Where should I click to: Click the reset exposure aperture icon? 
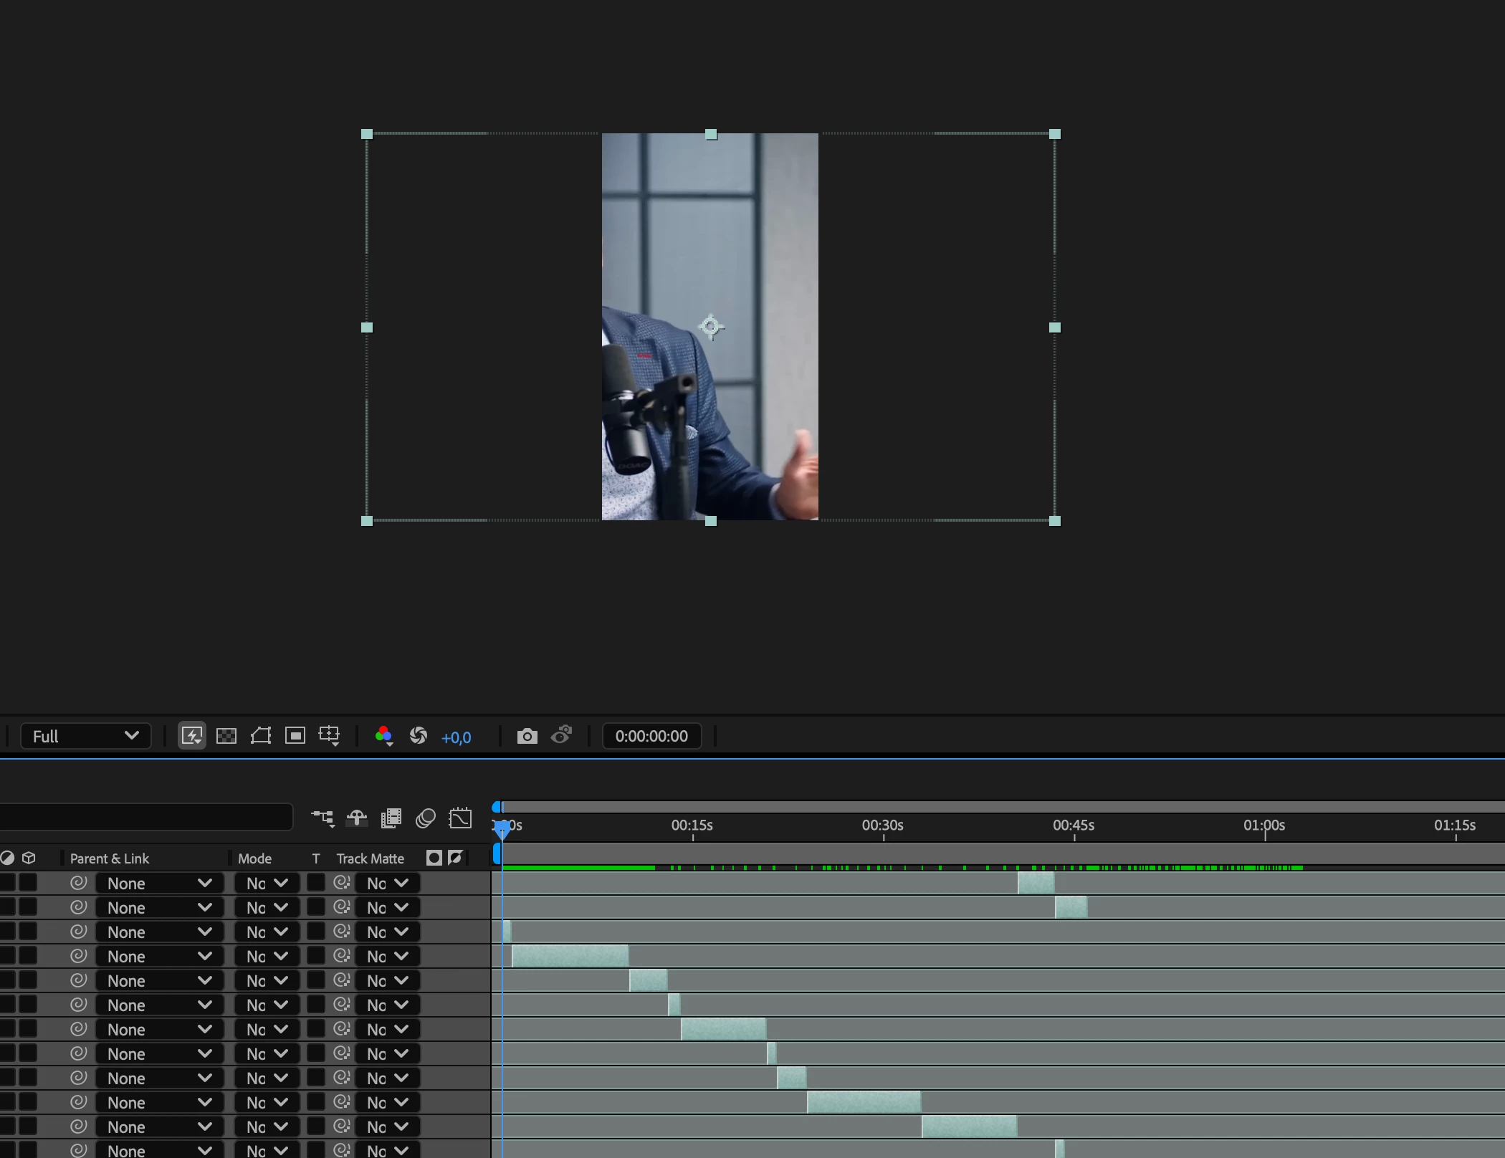[x=419, y=736]
